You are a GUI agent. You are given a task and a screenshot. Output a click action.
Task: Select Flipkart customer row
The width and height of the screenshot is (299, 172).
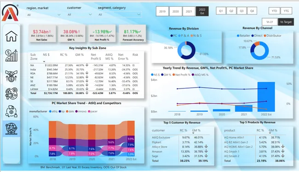click(x=180, y=142)
